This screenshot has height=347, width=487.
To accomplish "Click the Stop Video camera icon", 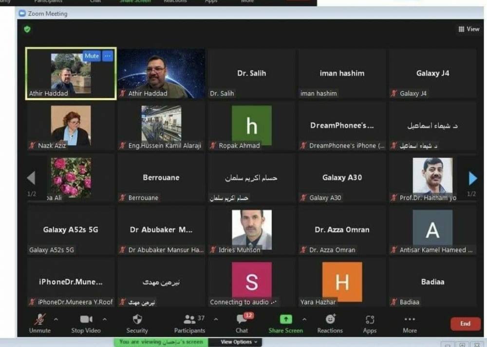I will click(x=86, y=319).
